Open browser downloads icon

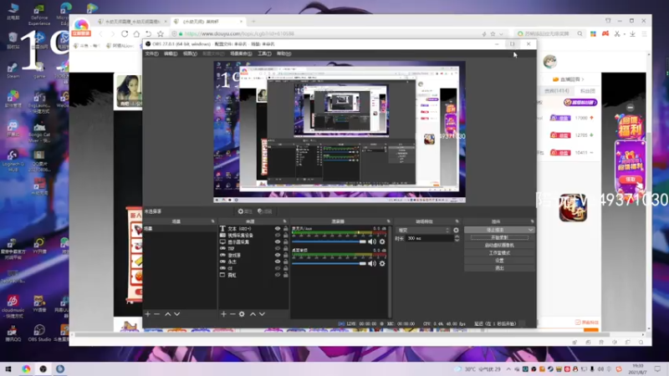point(633,33)
